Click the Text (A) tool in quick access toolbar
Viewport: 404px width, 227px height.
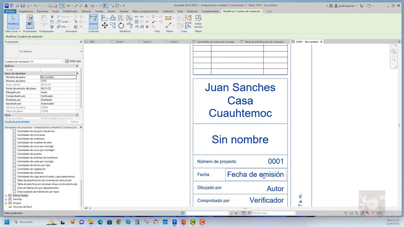click(x=86, y=6)
